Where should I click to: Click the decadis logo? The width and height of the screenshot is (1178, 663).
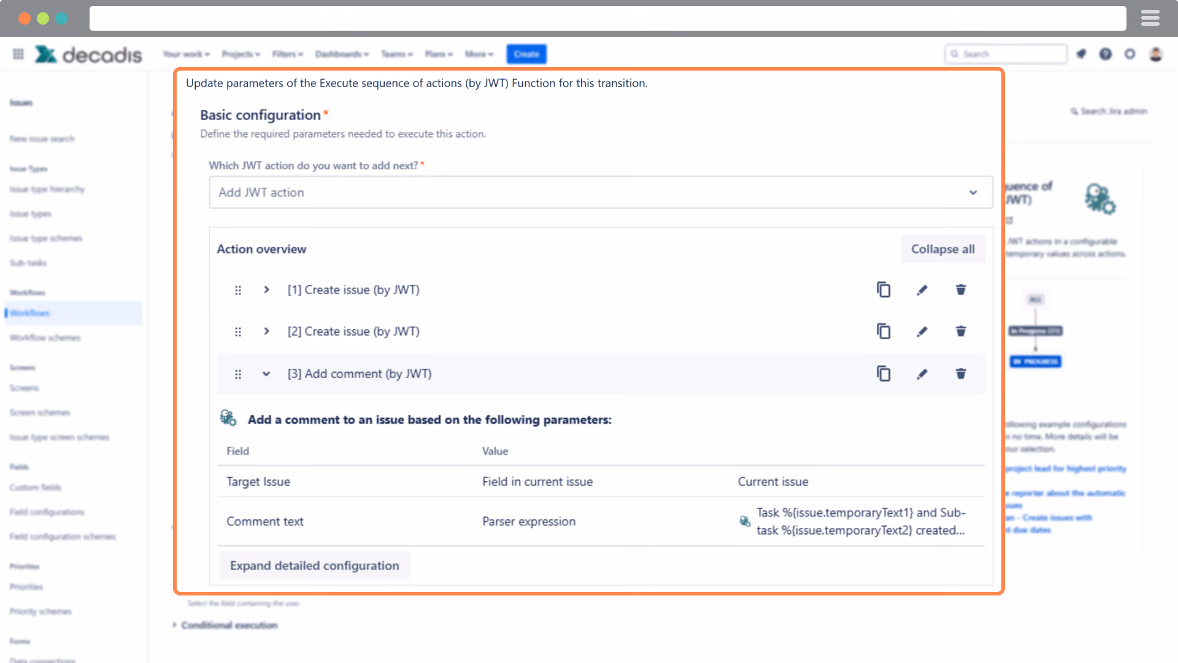(x=88, y=55)
